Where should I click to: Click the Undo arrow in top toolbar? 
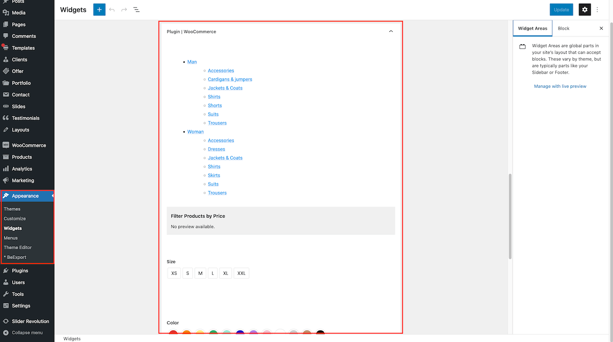[112, 9]
